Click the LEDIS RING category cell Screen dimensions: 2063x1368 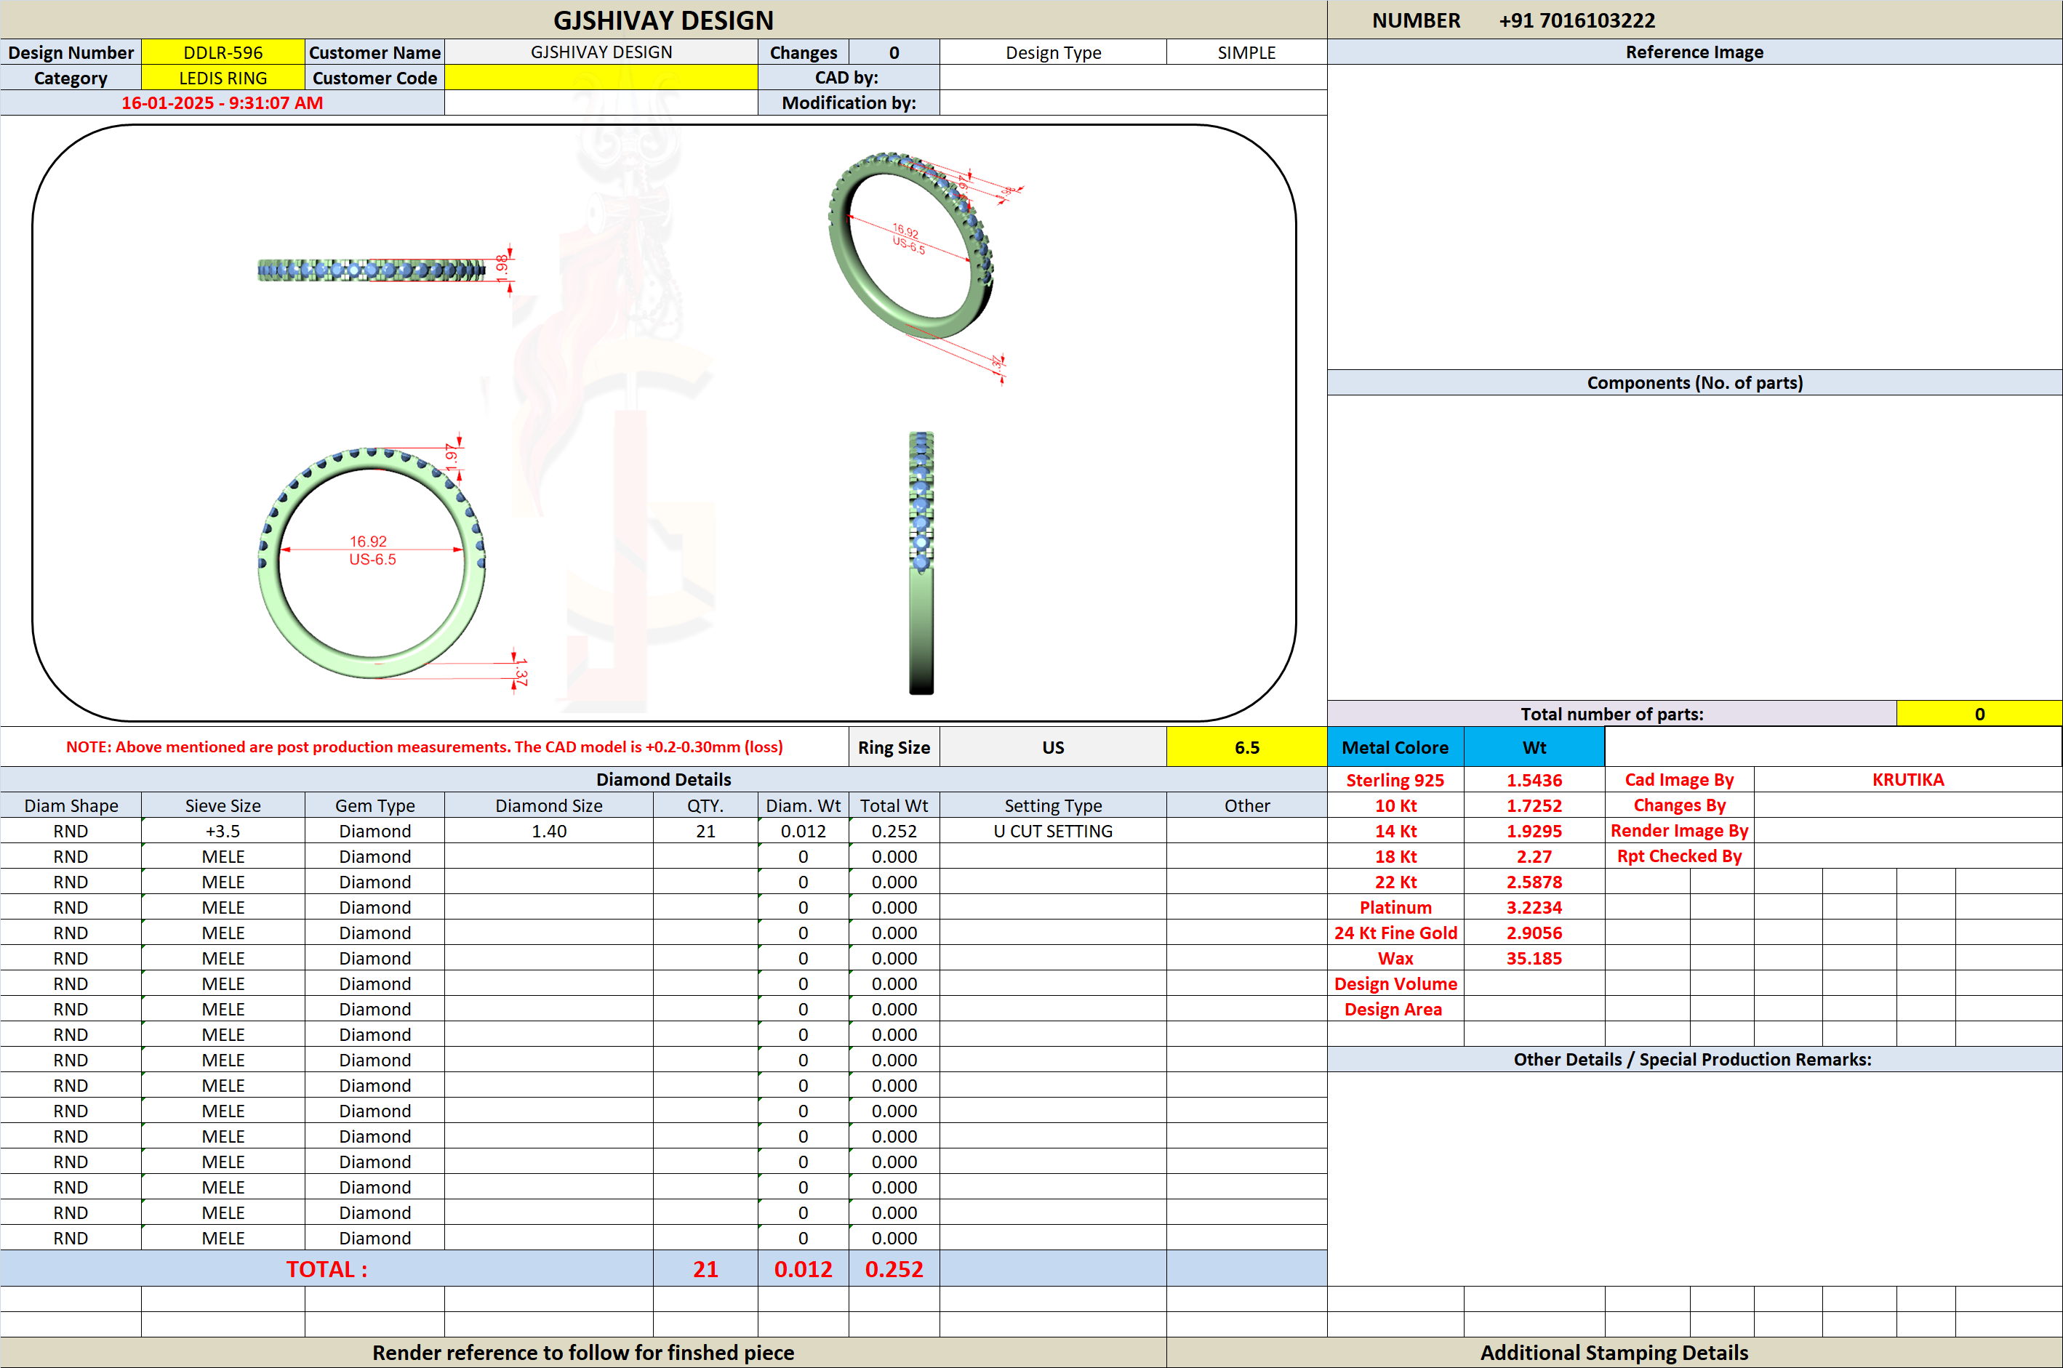[x=223, y=78]
